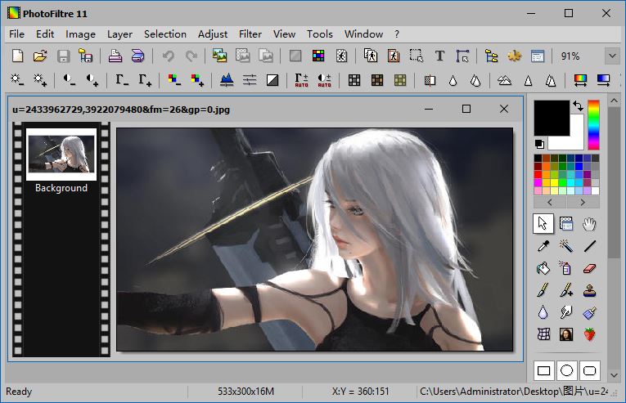Click the Saturation plus icon
The height and width of the screenshot is (403, 626).
(x=197, y=80)
